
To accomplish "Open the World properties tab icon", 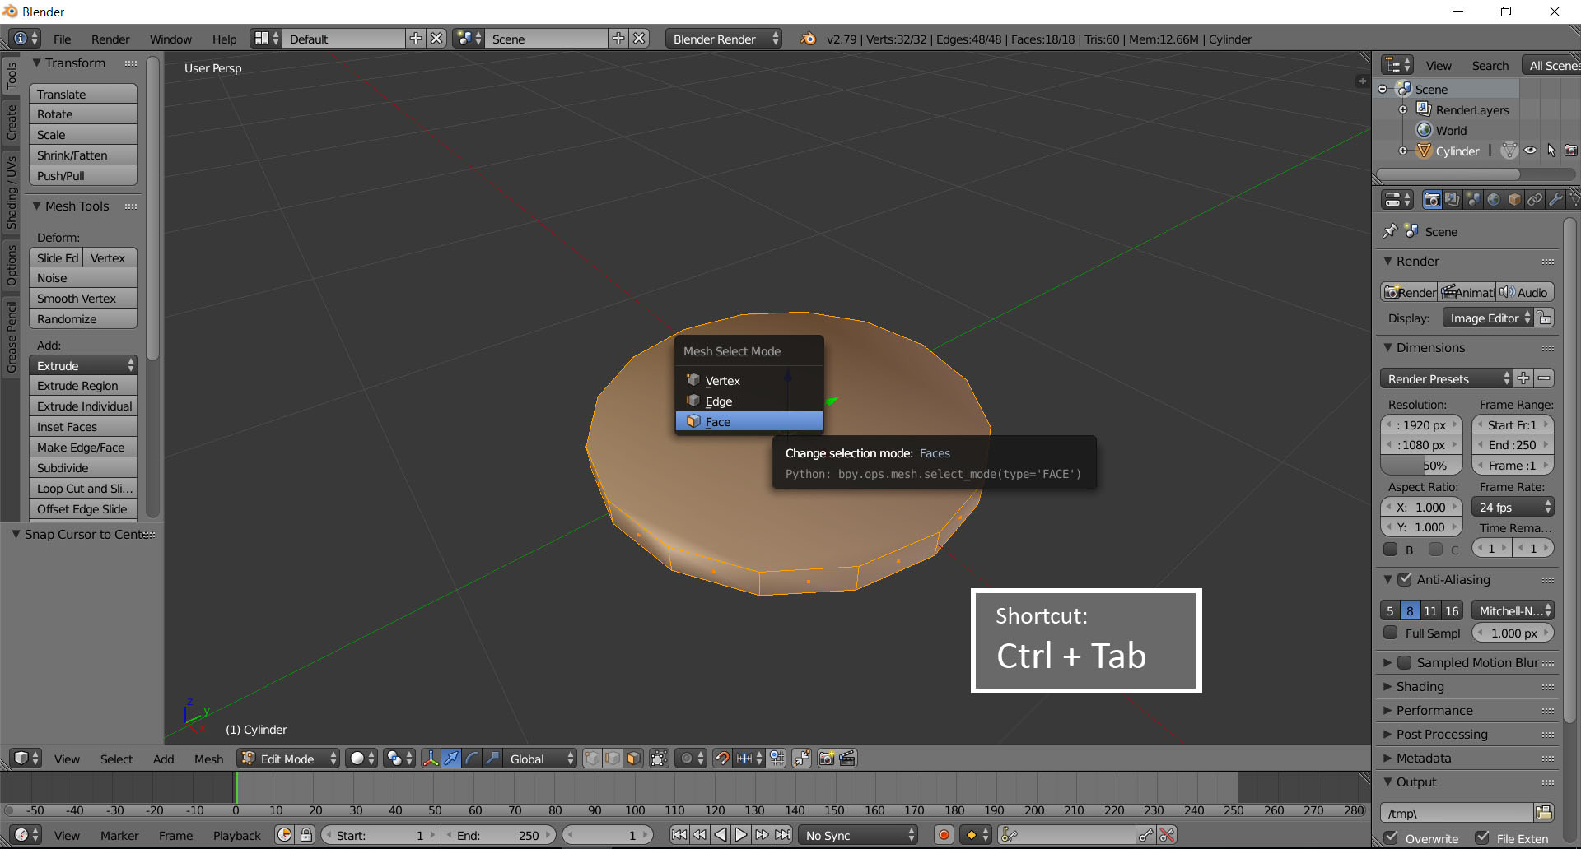I will pyautogui.click(x=1494, y=199).
